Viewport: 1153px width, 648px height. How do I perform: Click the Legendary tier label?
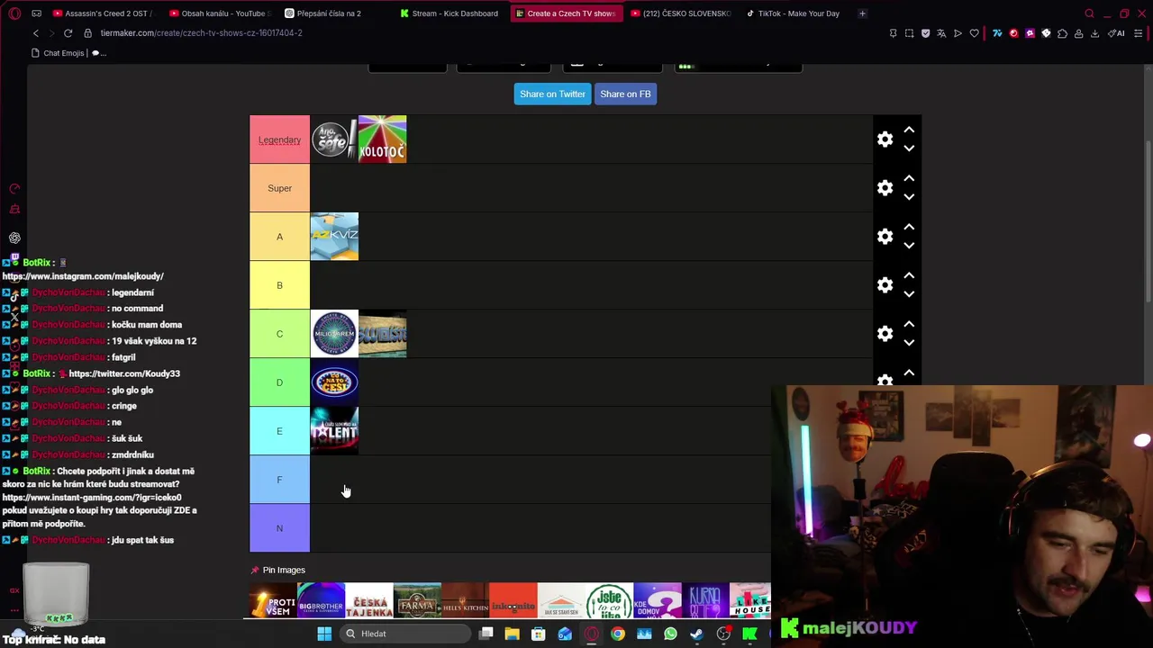[x=279, y=139]
